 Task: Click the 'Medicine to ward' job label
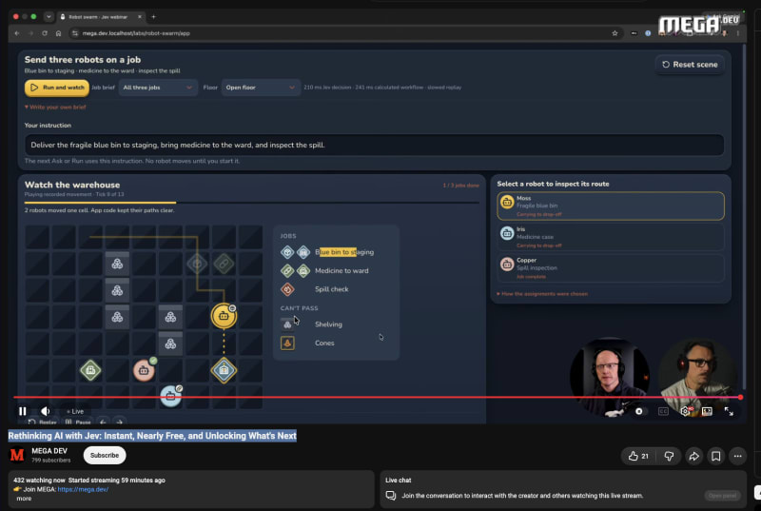pos(341,270)
